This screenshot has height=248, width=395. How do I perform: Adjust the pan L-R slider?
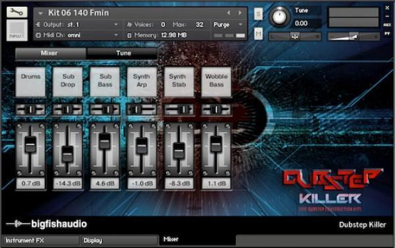[295, 37]
